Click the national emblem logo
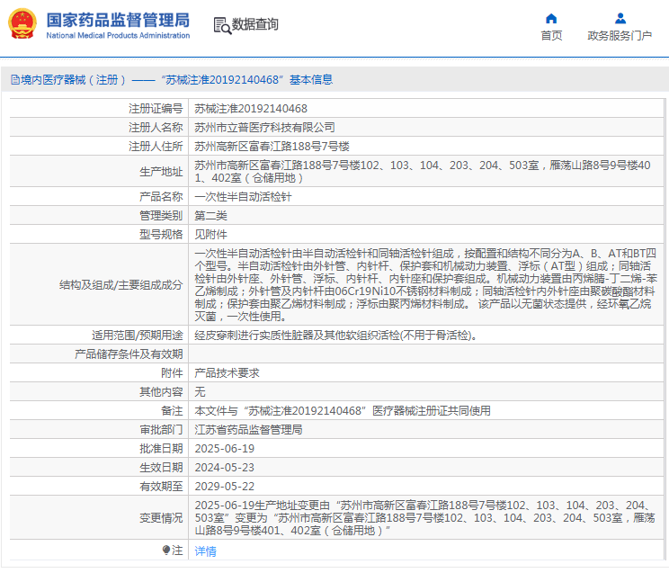This screenshot has height=573, width=669. tap(22, 24)
